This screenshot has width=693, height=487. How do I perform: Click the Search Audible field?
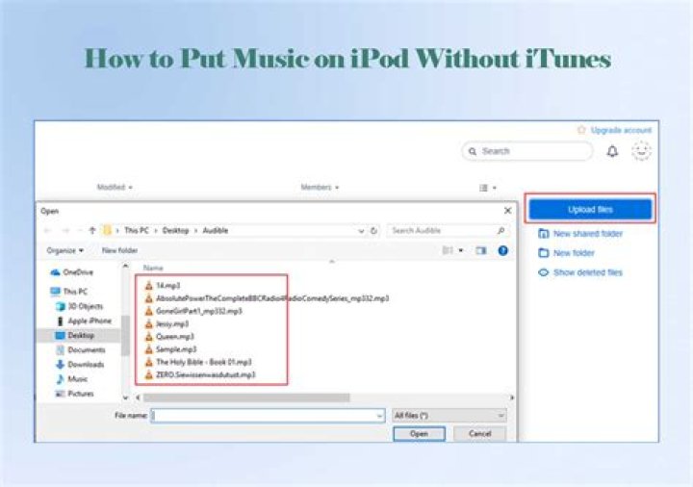click(449, 231)
